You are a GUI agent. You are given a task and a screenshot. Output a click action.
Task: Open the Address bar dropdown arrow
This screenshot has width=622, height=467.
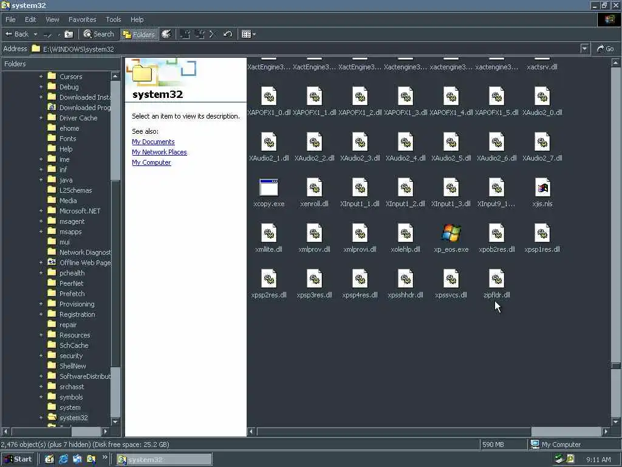584,49
